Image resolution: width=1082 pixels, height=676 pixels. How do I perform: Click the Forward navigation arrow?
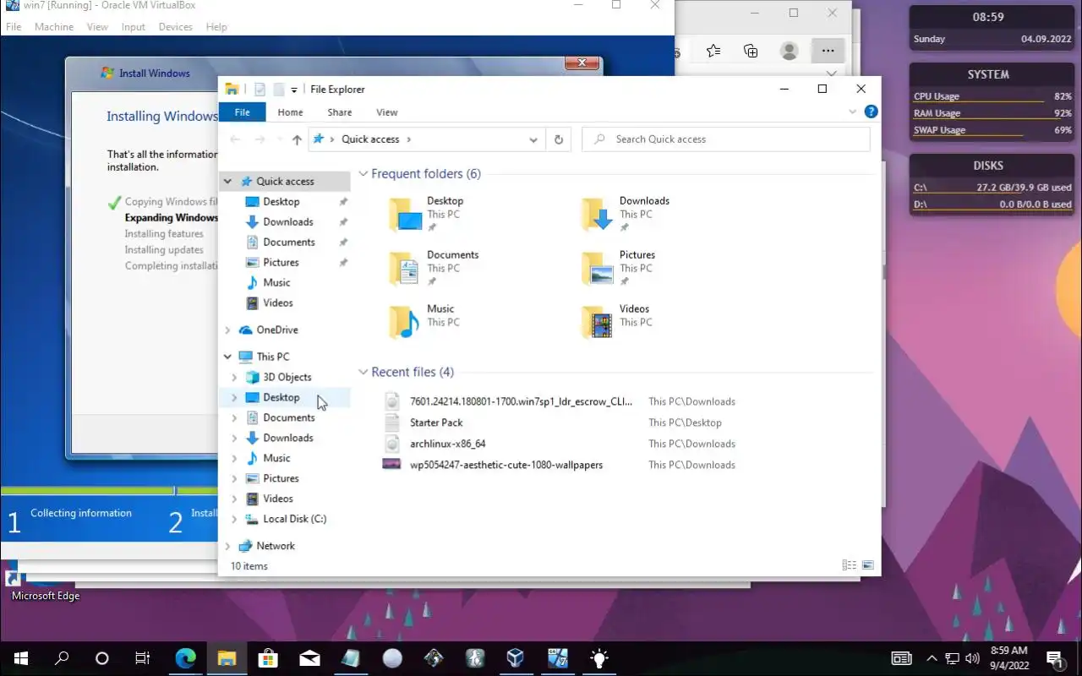pos(260,139)
